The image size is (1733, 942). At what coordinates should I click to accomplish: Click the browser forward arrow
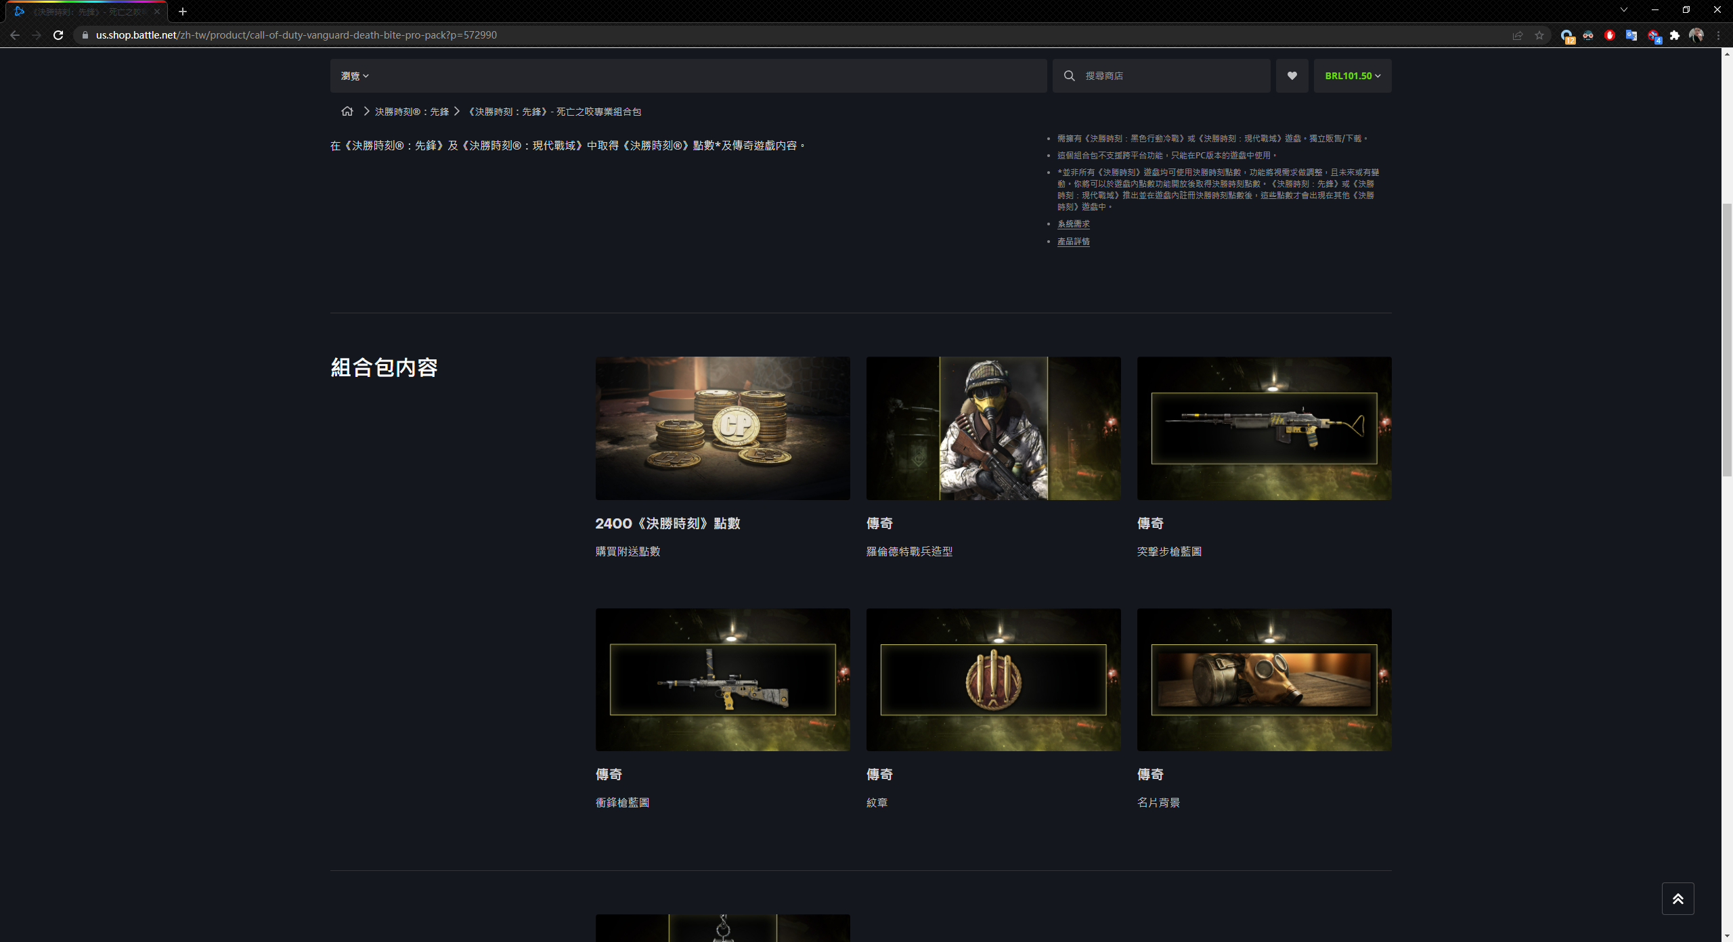click(37, 35)
